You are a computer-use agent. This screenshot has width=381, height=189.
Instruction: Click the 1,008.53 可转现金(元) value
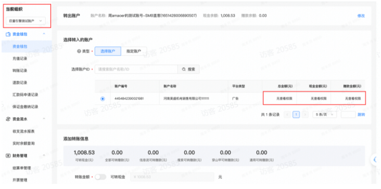84,153
